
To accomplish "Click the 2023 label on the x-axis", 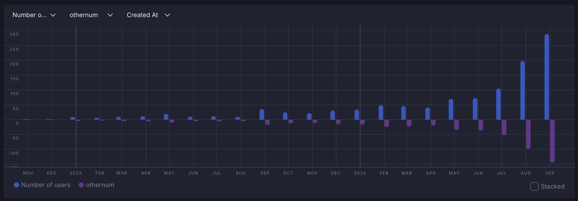I will pyautogui.click(x=76, y=173).
